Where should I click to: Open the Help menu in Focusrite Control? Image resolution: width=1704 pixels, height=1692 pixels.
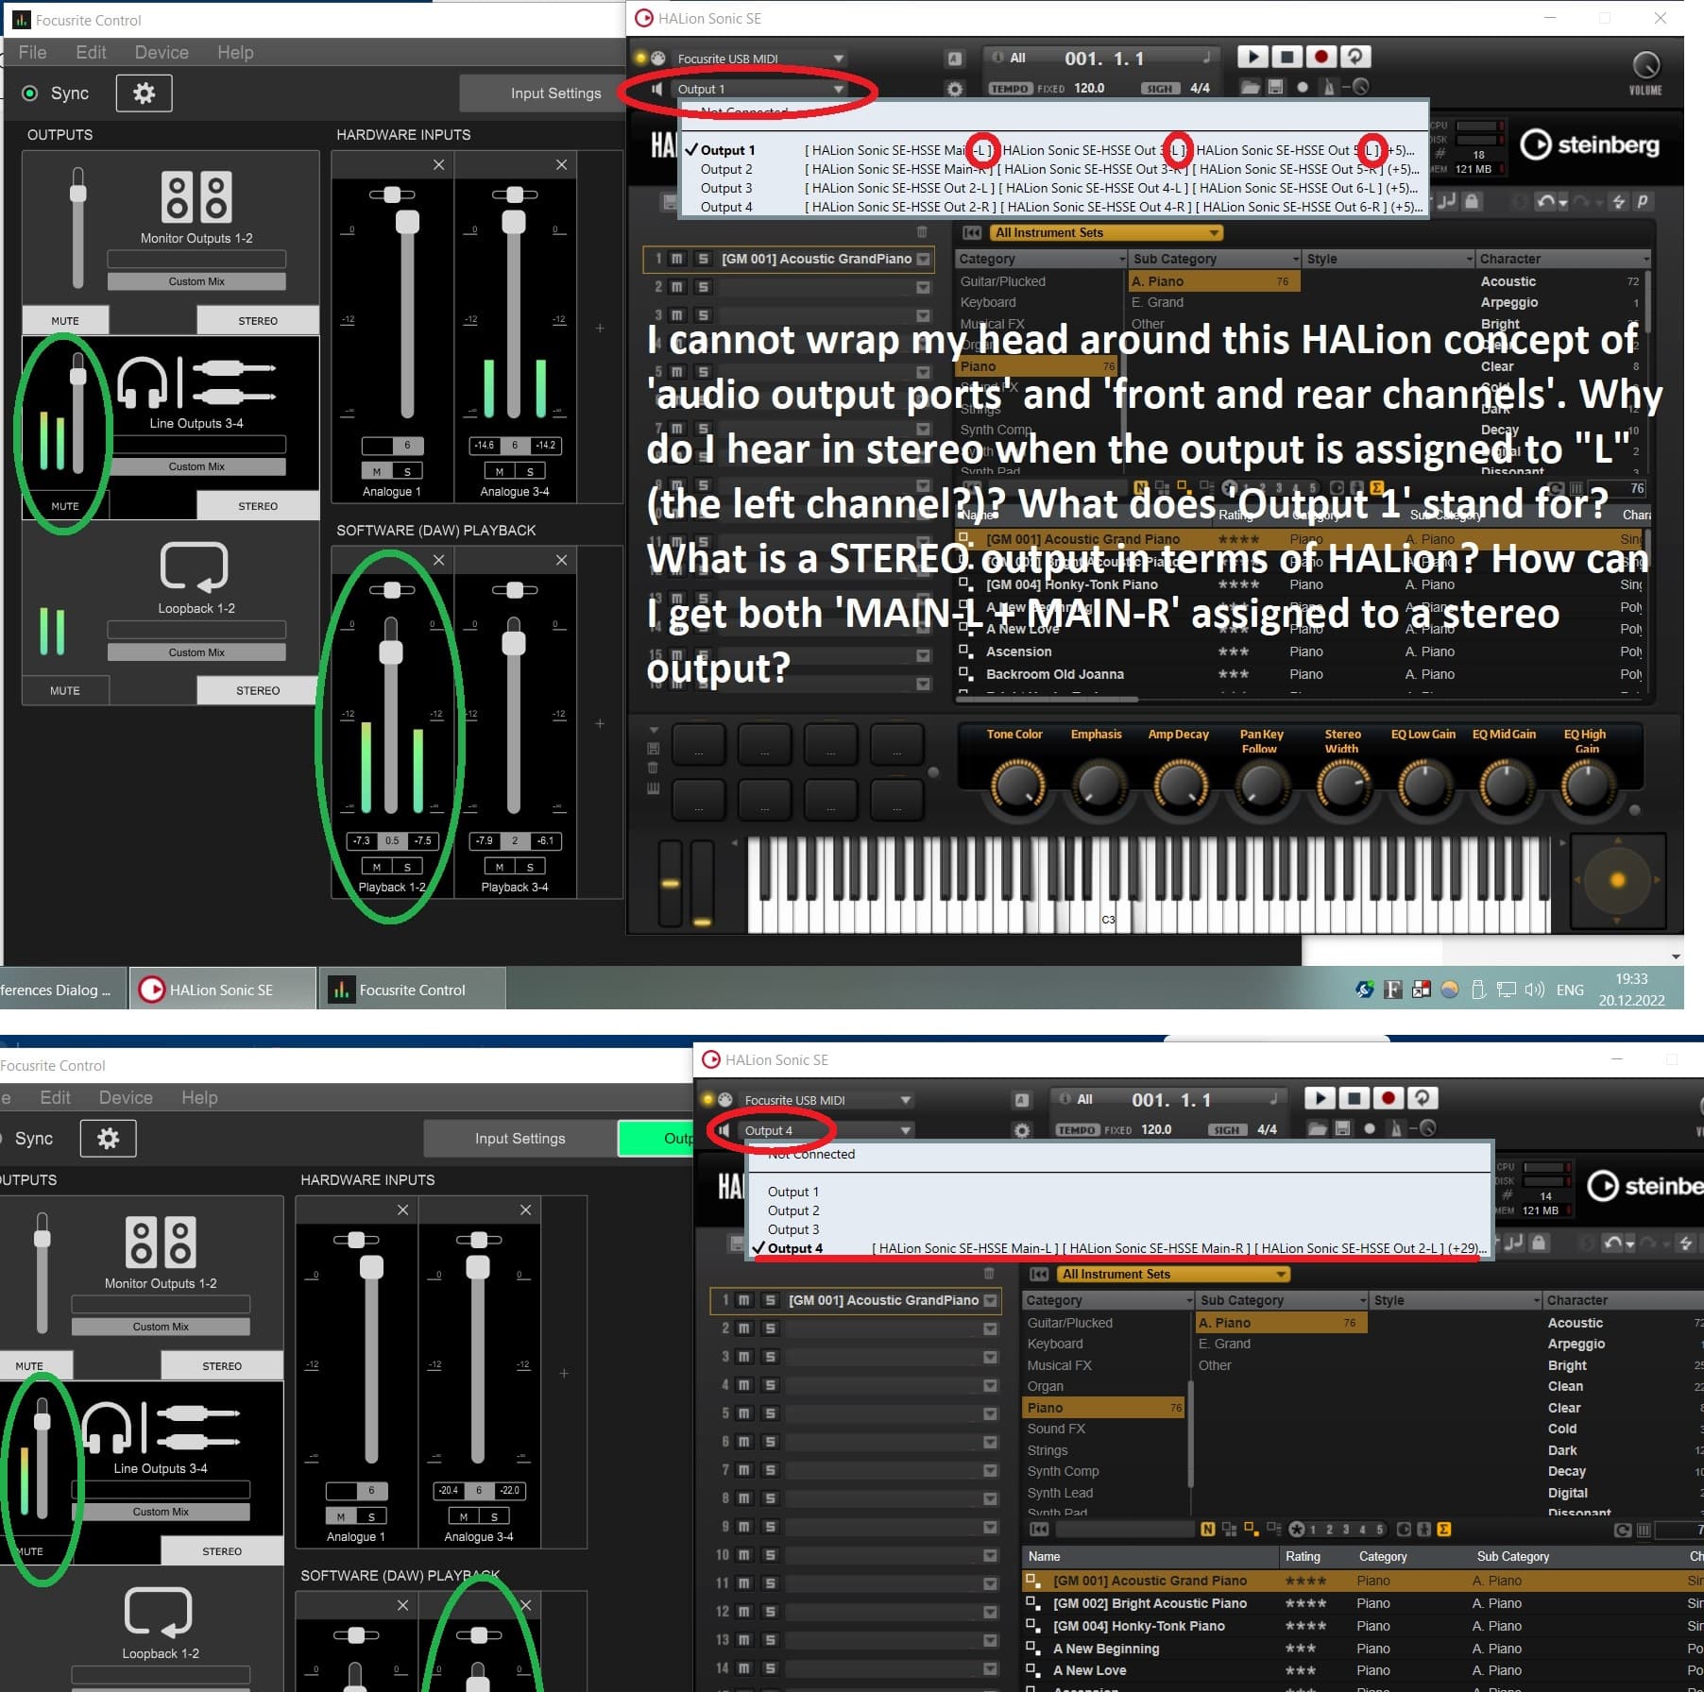click(x=235, y=52)
